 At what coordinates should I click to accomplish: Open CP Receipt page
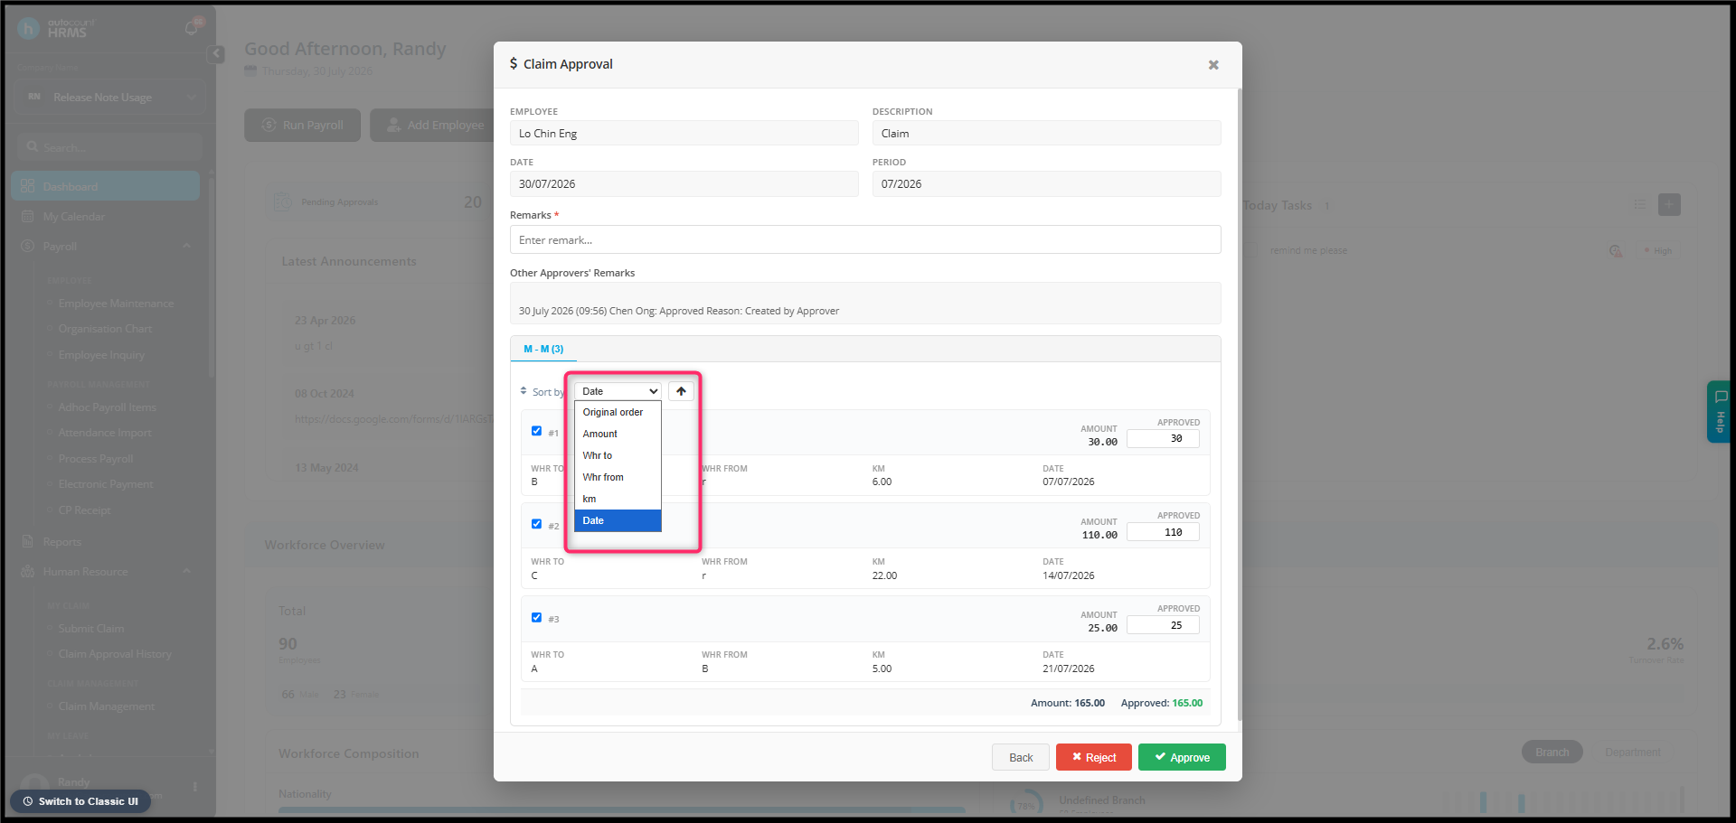tap(84, 510)
